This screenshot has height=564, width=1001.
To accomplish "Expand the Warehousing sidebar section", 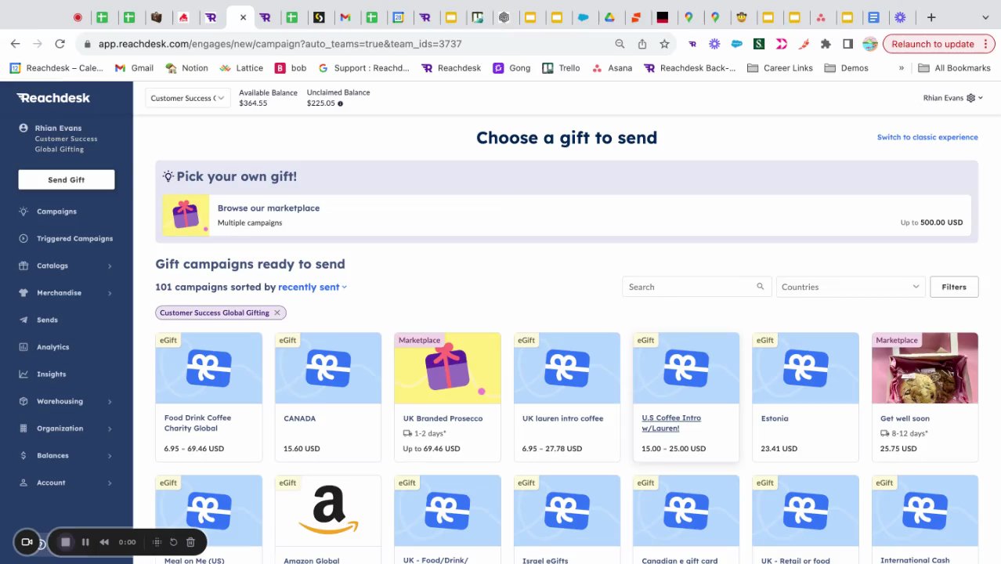I will tap(66, 401).
